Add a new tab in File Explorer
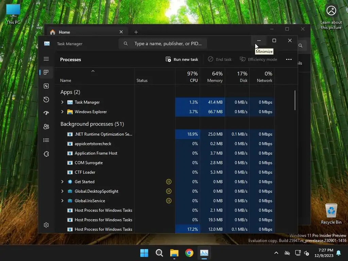The image size is (348, 261). coord(136,32)
